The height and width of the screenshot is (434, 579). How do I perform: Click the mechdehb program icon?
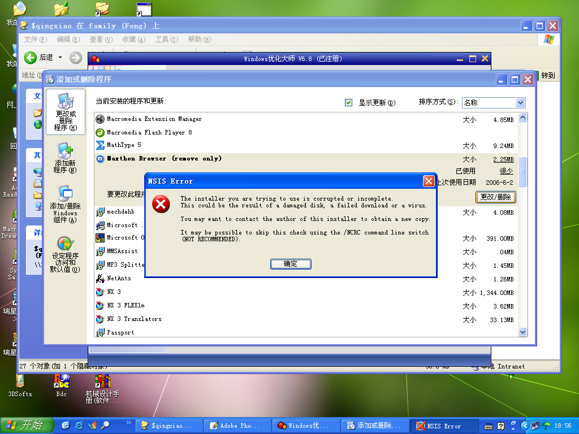(100, 212)
